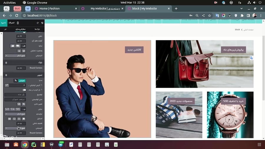Click the media link chain icon
The image size is (265, 149).
point(16,81)
